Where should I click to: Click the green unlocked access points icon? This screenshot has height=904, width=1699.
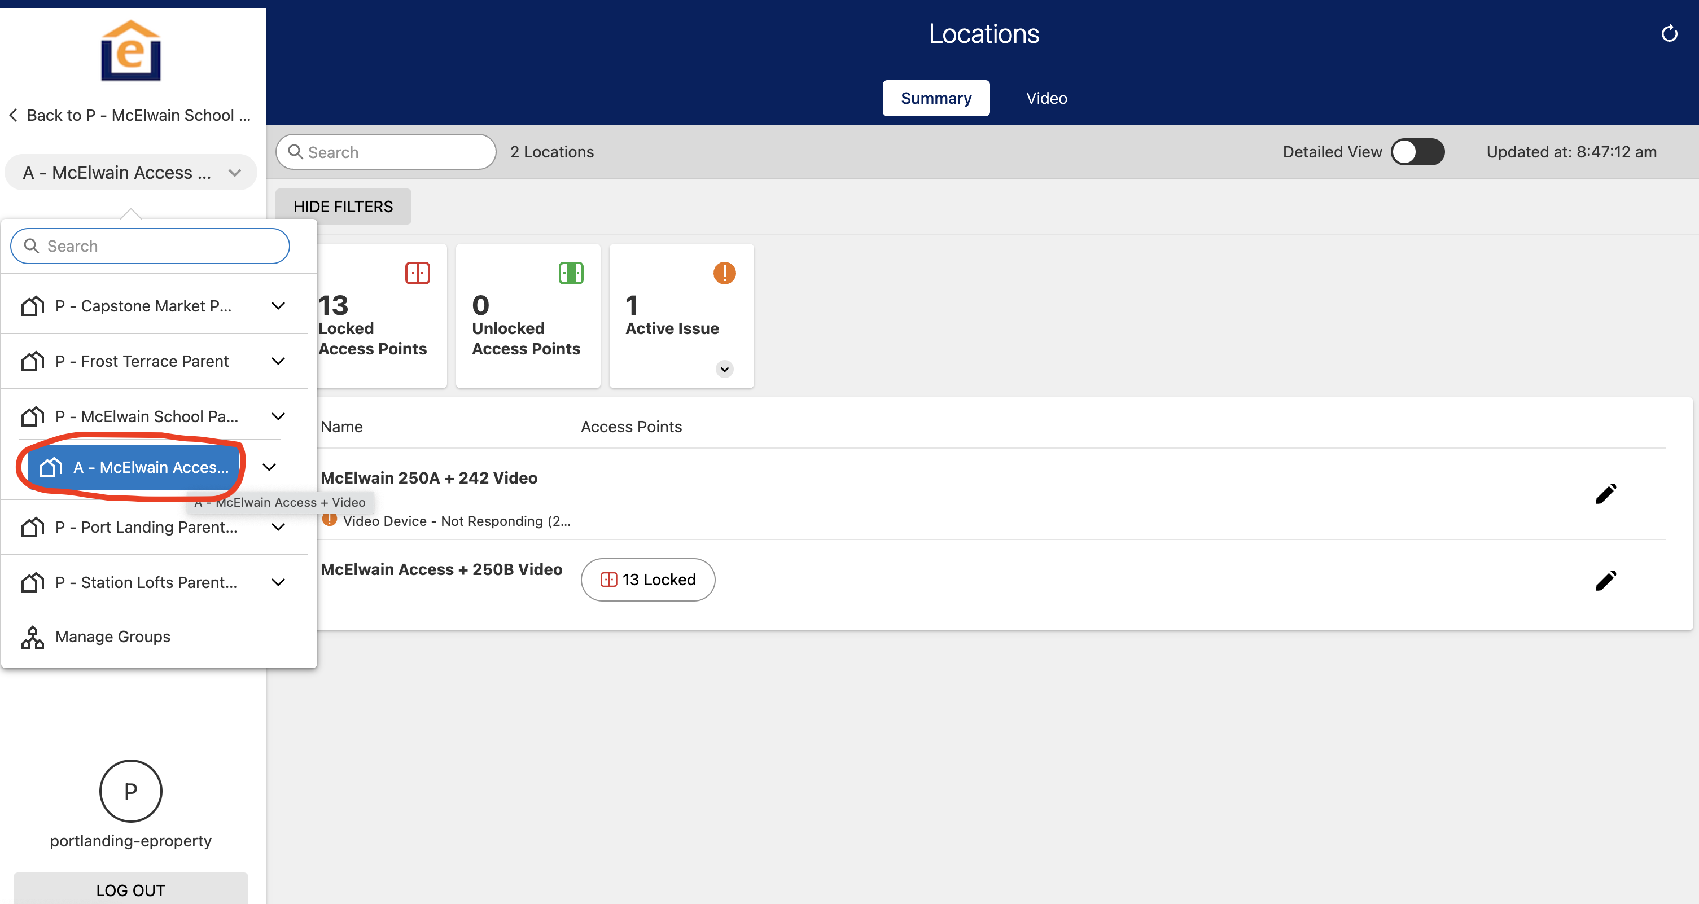pos(571,273)
